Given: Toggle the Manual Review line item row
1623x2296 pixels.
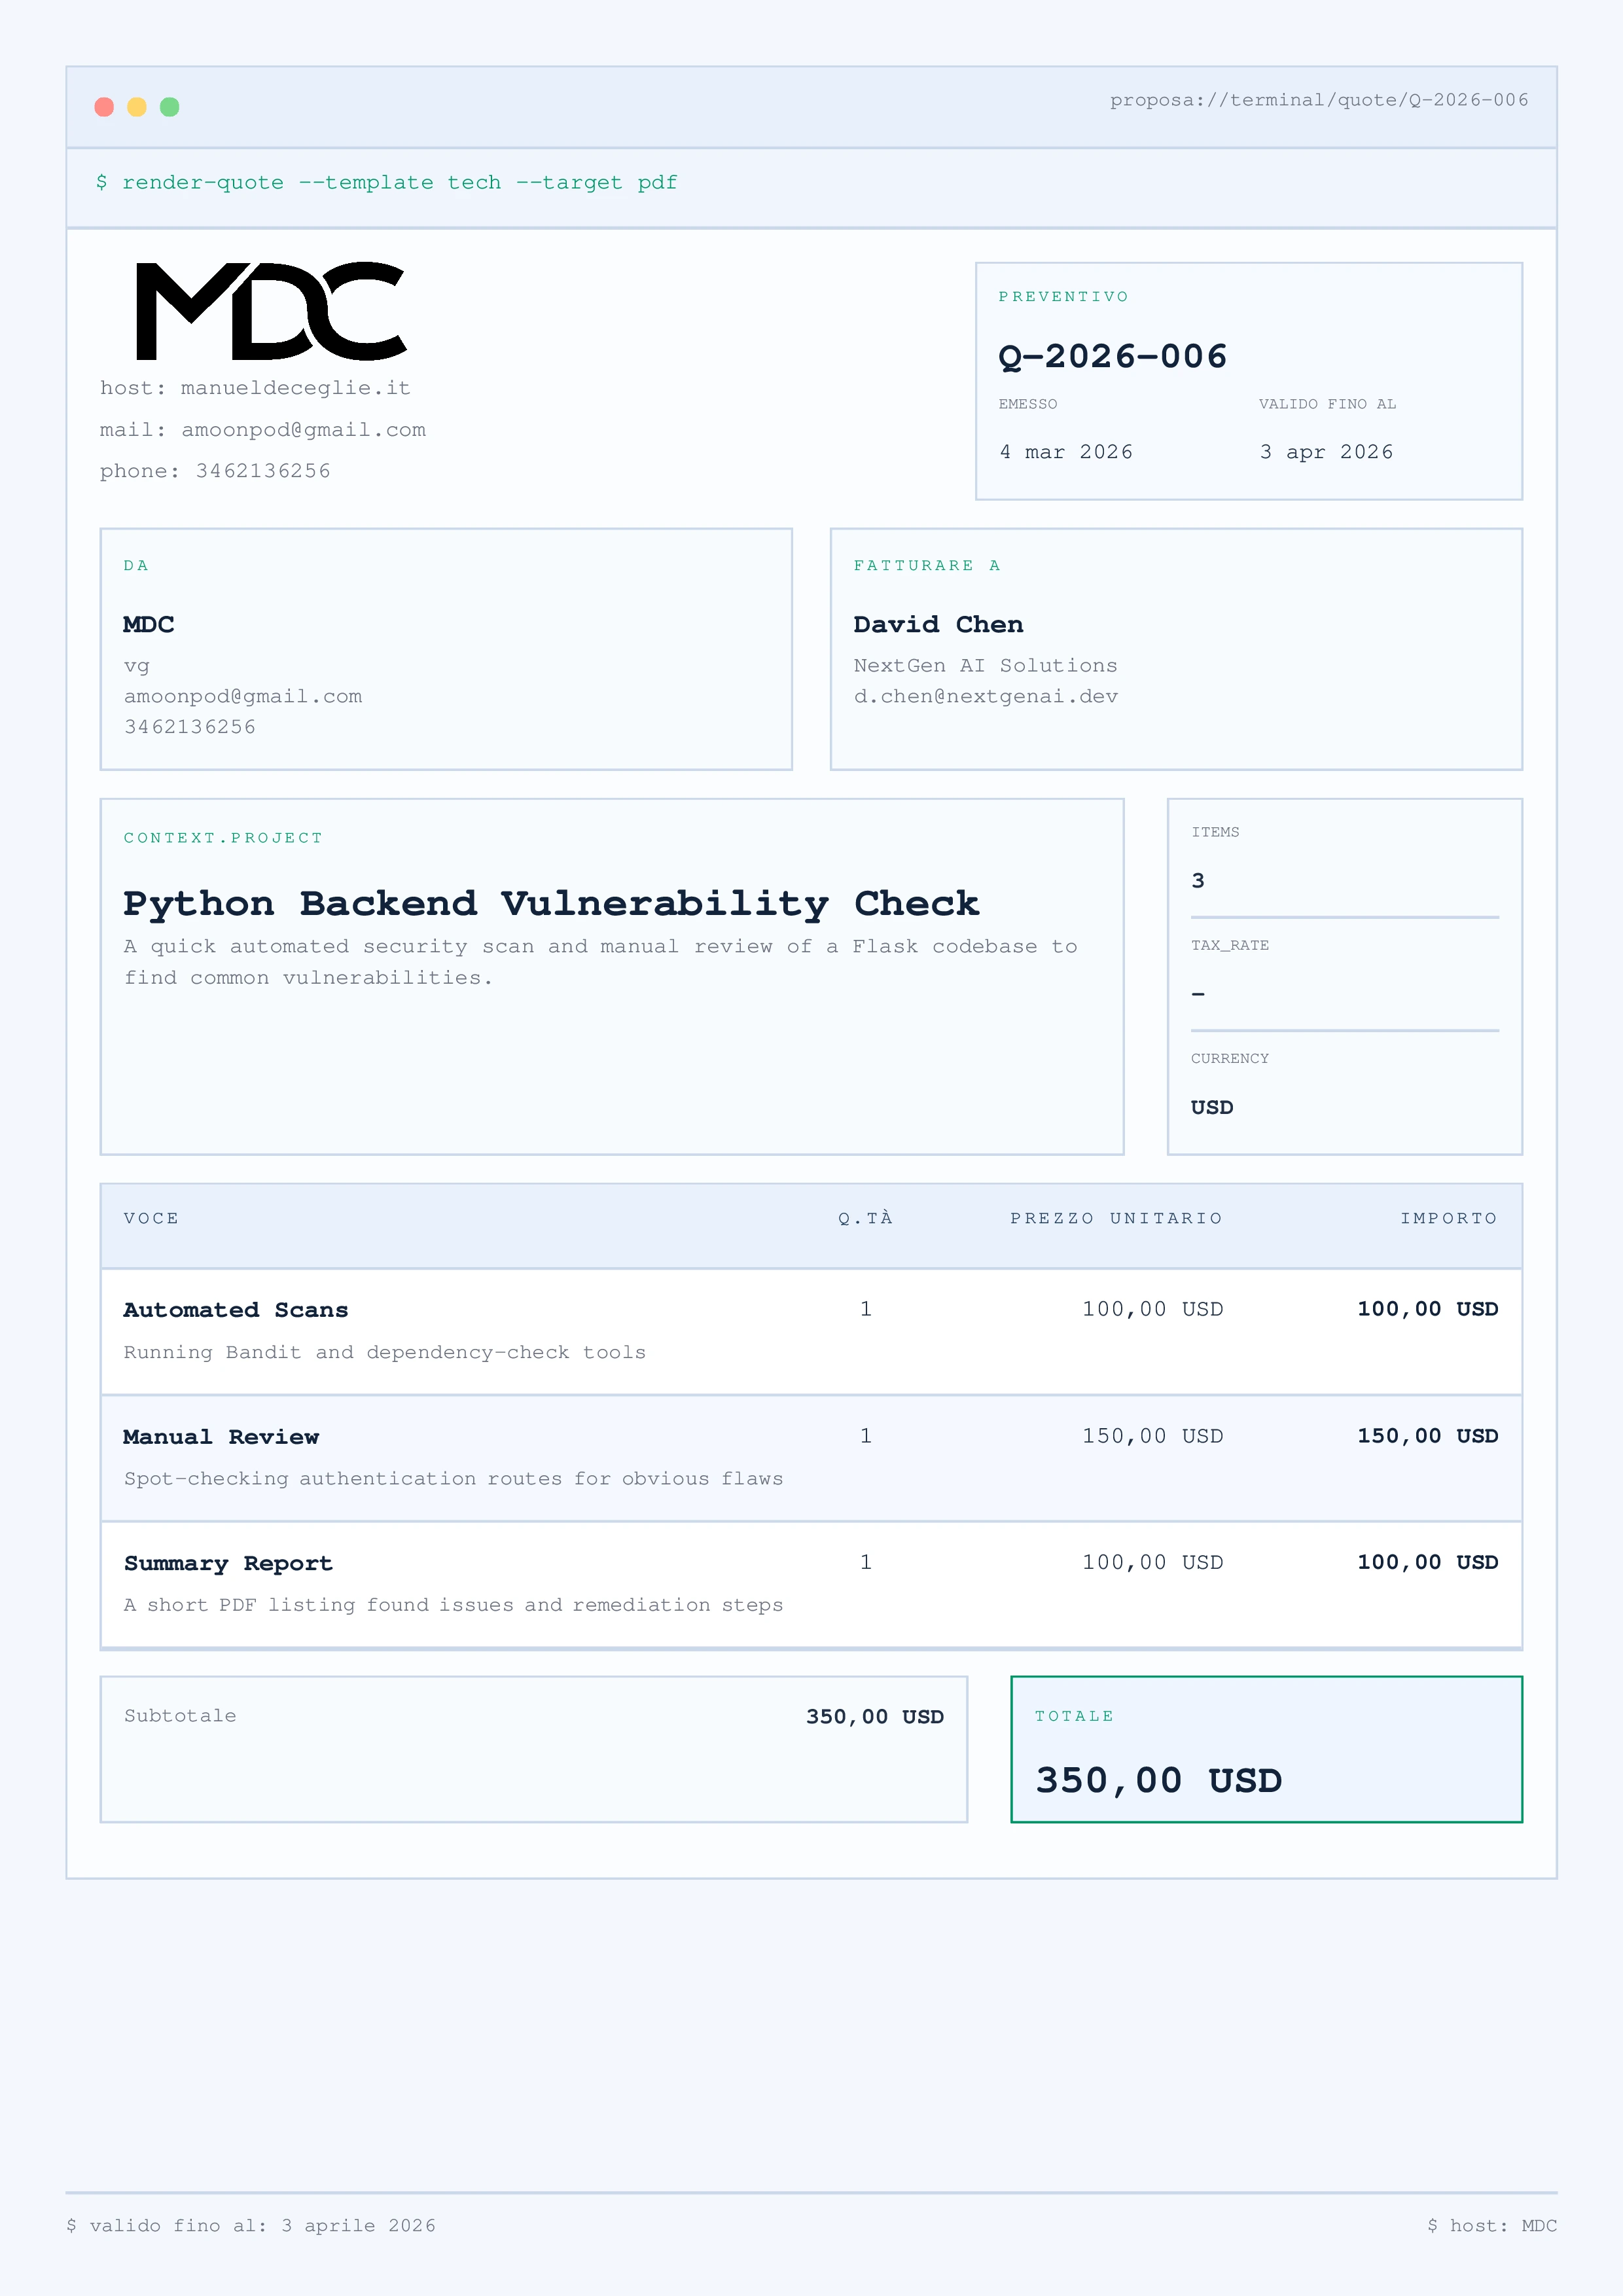Looking at the screenshot, I should click(810, 1457).
